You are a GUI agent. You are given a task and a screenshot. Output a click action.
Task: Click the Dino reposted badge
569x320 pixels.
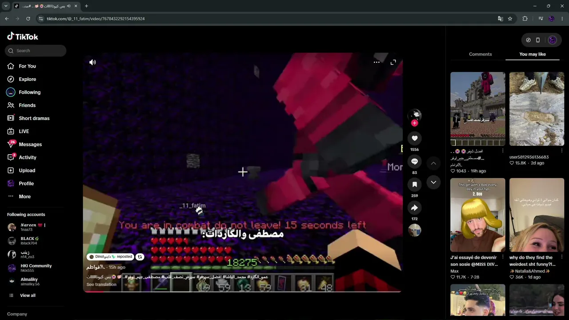pos(110,257)
